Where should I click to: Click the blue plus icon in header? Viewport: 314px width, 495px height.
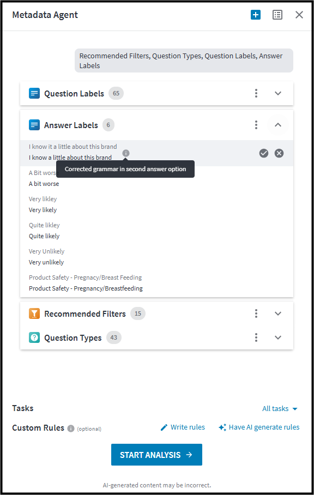click(256, 15)
